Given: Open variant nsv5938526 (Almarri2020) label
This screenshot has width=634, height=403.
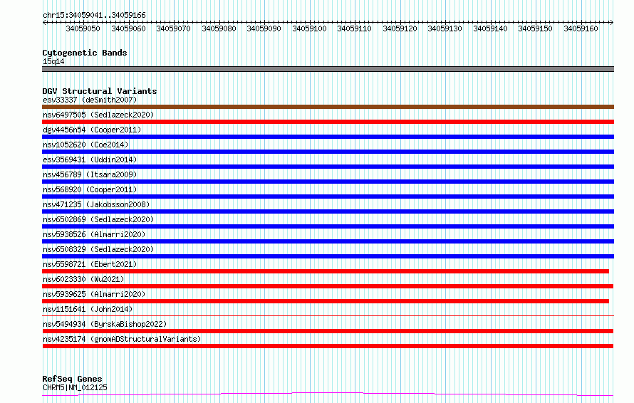Looking at the screenshot, I should click(x=94, y=234).
